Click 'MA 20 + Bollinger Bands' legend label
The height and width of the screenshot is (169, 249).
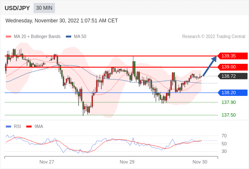pos(37,37)
